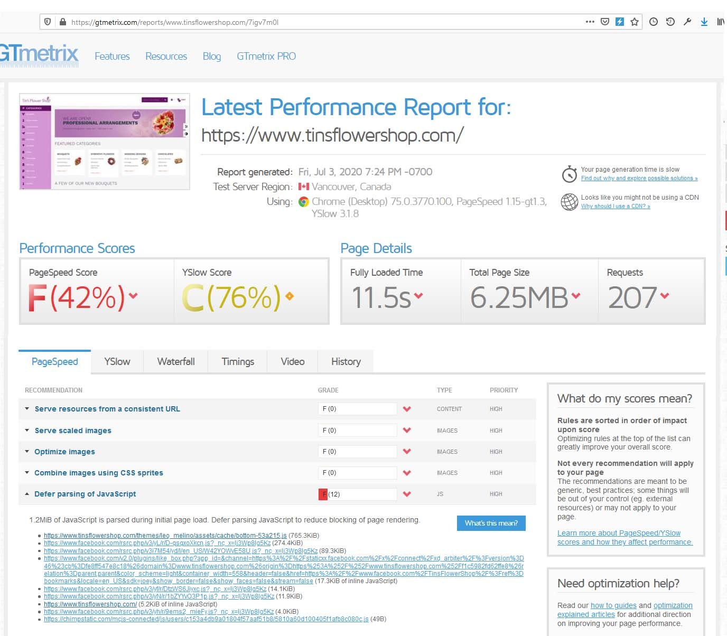
Task: Open Find out why and explore possible solutions link
Action: pos(639,179)
